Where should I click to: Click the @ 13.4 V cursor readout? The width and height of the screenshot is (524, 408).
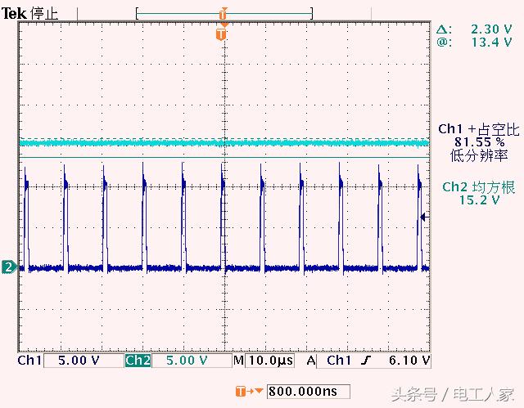[474, 43]
